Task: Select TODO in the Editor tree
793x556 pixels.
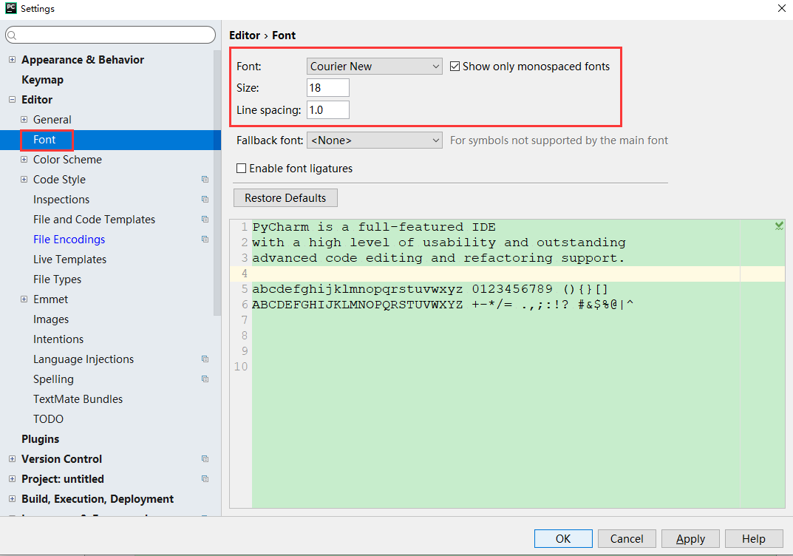Action: [49, 419]
